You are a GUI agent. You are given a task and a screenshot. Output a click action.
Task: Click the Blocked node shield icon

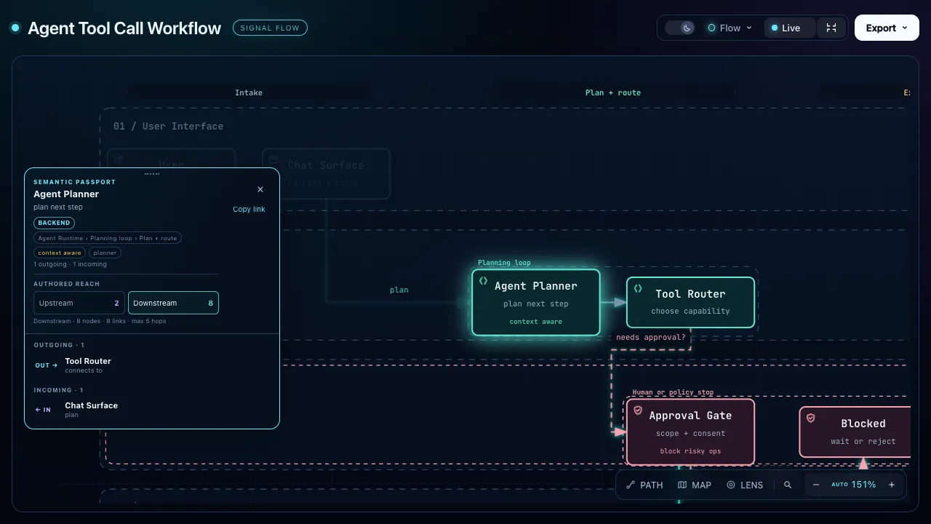811,418
